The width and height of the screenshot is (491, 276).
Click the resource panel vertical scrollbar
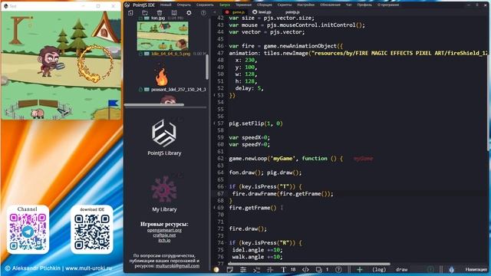coord(207,67)
